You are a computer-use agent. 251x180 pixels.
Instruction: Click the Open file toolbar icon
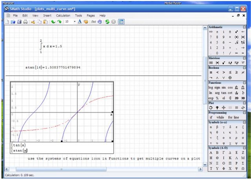click(13, 22)
